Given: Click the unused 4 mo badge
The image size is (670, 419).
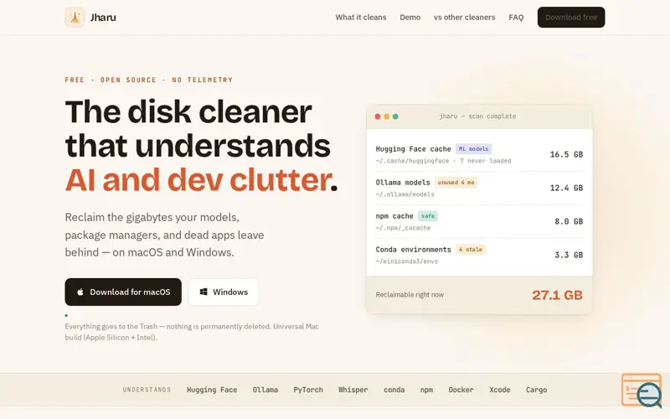Looking at the screenshot, I should tap(456, 183).
